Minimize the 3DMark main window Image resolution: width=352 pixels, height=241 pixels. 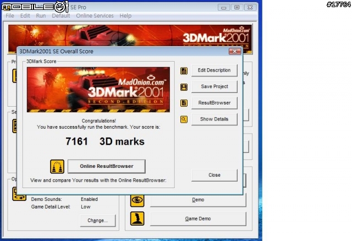pos(224,7)
